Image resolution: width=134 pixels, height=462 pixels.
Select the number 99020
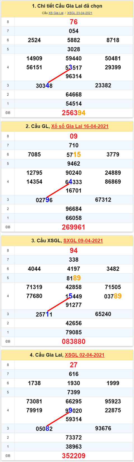point(74,411)
